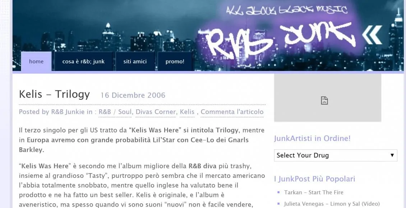The height and width of the screenshot is (208, 406).
Task: Open the Select Your Drug dropdown
Action: coord(336,155)
